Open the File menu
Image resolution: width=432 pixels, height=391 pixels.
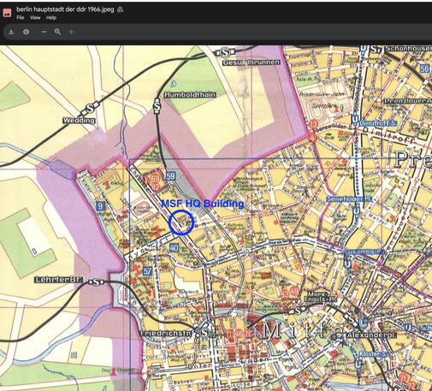coord(21,18)
